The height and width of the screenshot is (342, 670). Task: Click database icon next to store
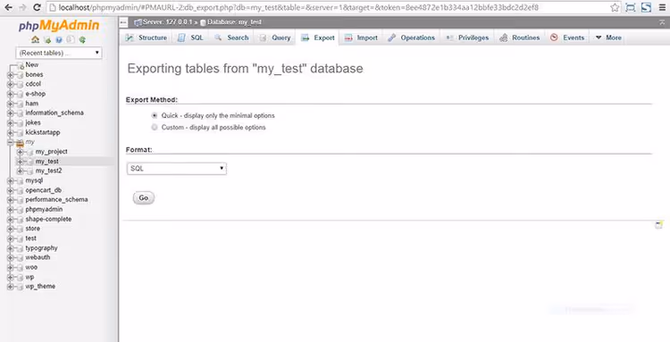[x=20, y=229]
